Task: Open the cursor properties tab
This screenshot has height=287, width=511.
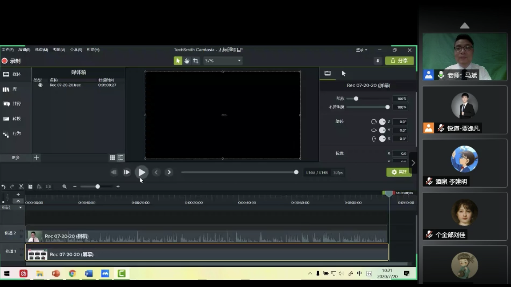Action: tap(344, 73)
